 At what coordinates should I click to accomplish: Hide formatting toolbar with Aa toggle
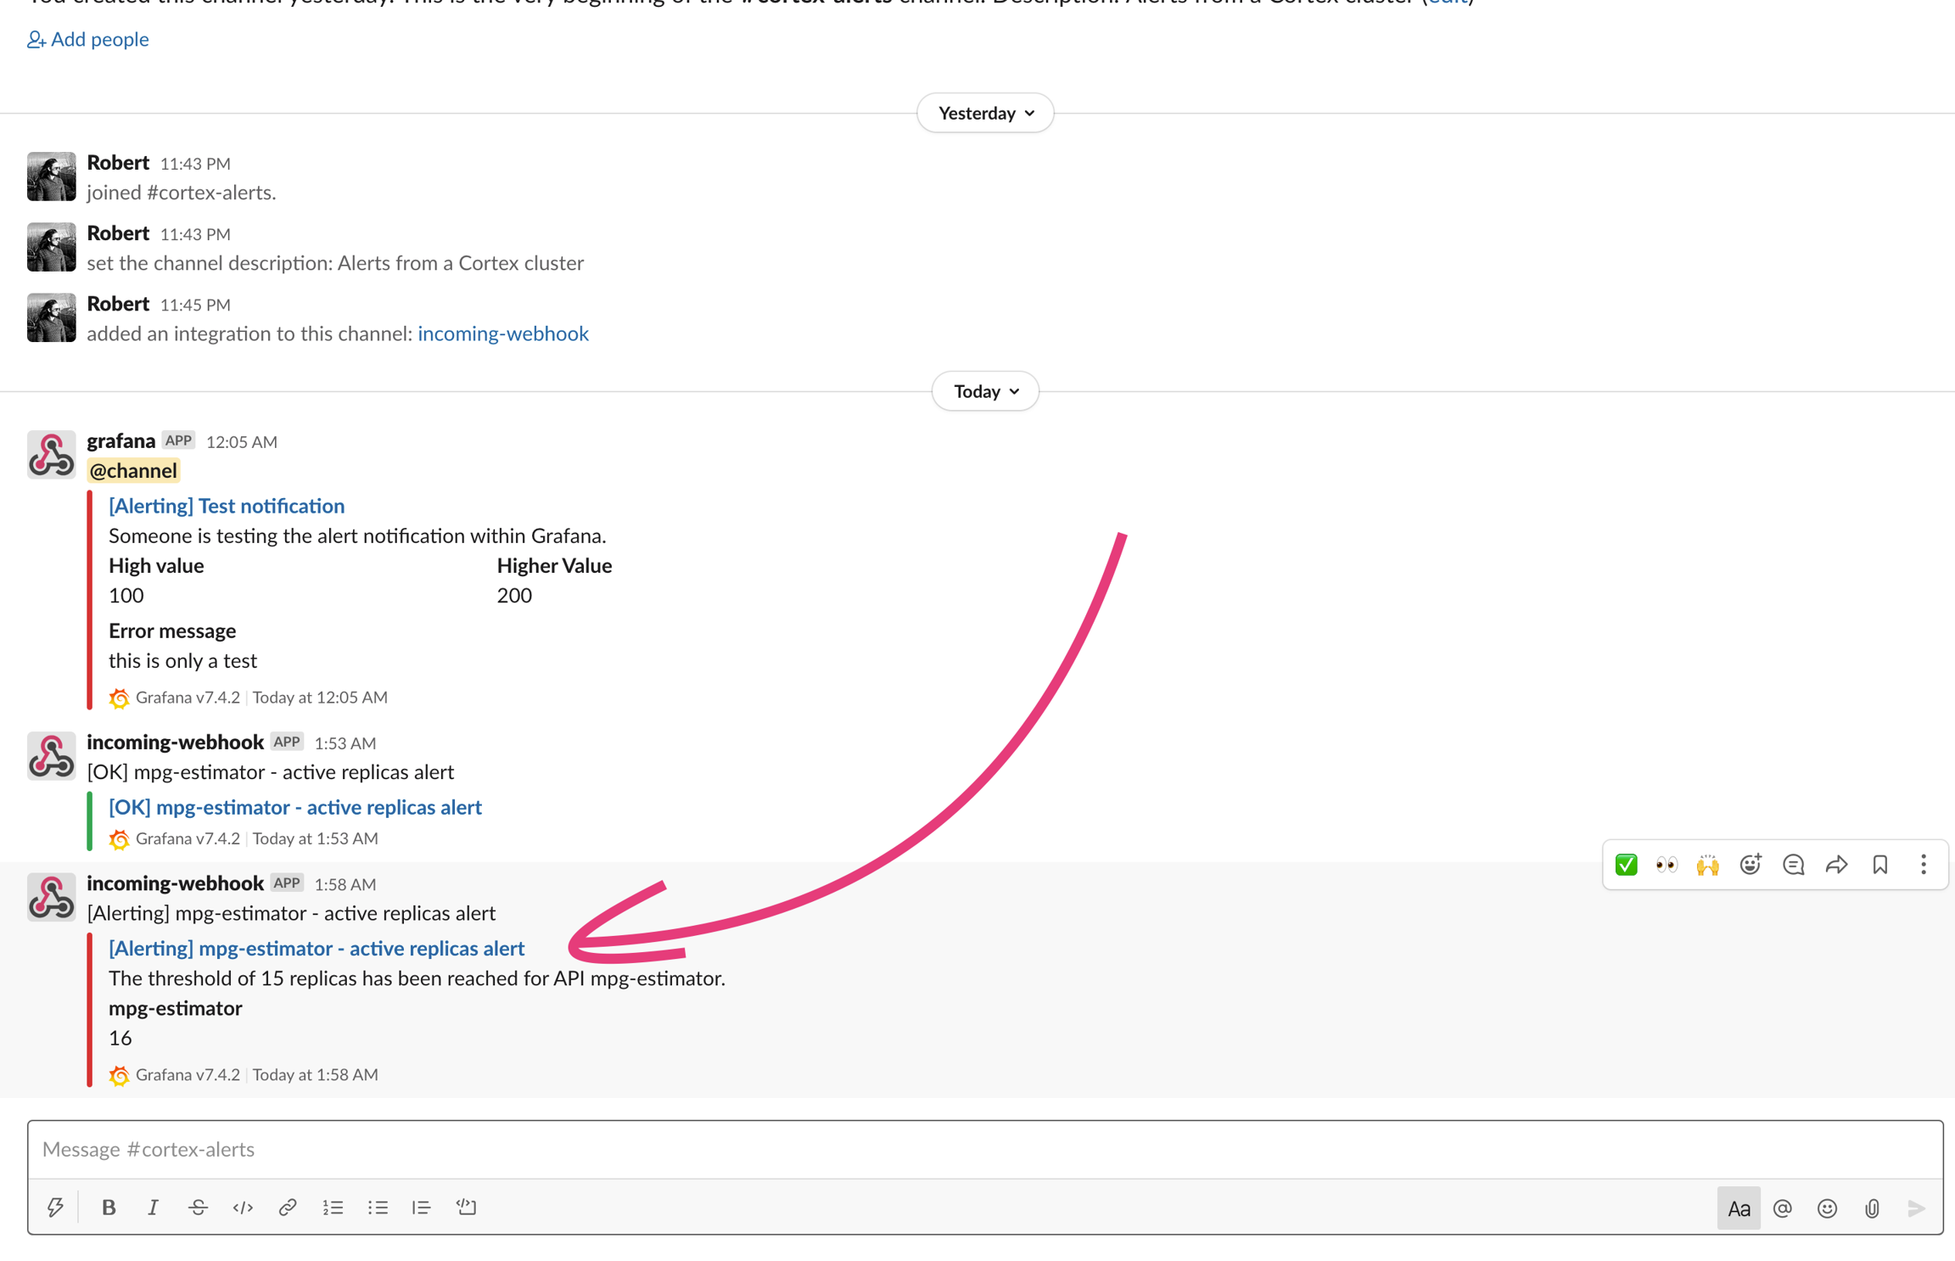[x=1739, y=1208]
